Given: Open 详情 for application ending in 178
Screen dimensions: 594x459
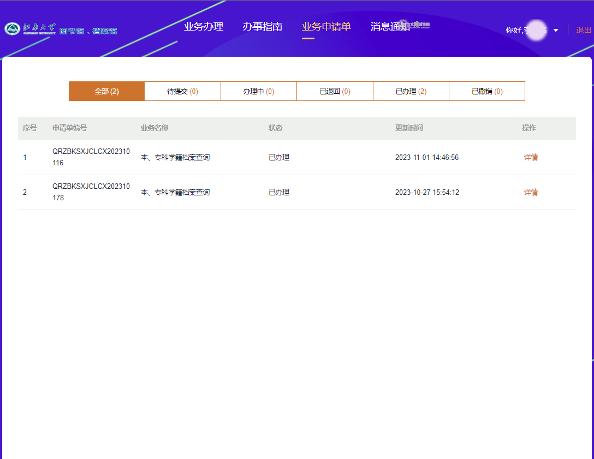Looking at the screenshot, I should [531, 192].
